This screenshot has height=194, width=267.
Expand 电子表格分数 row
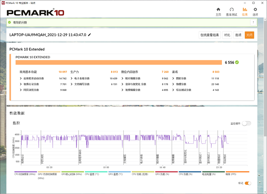point(72,78)
